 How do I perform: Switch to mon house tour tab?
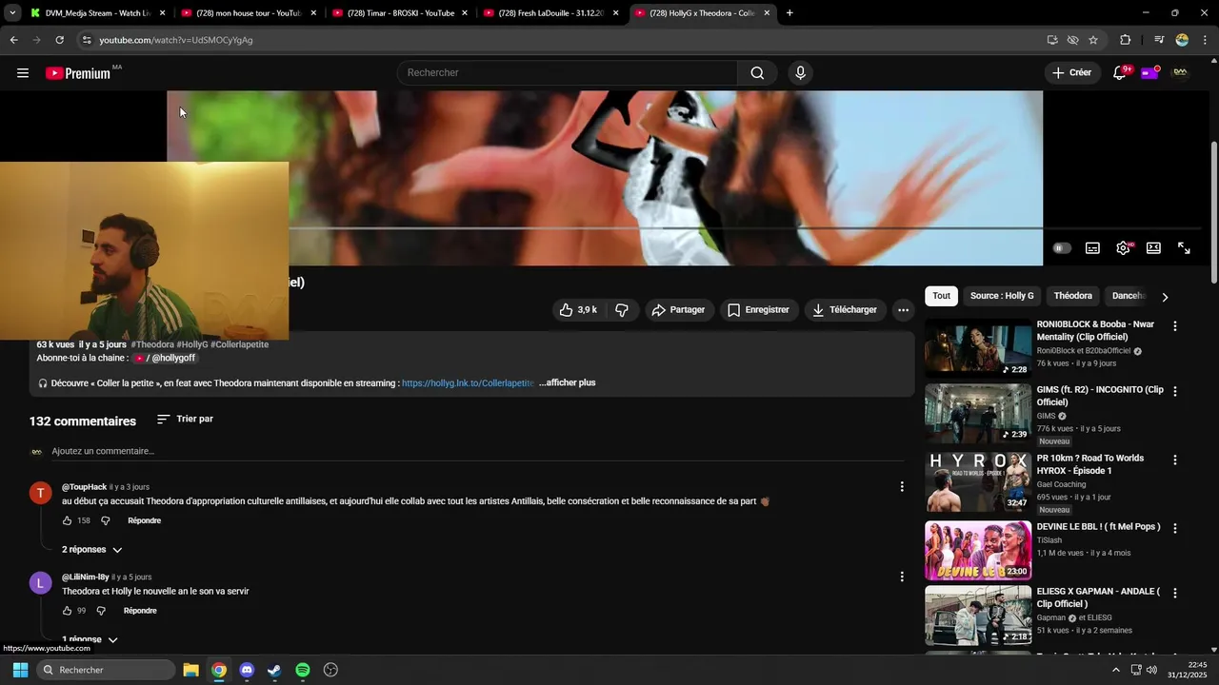248,13
